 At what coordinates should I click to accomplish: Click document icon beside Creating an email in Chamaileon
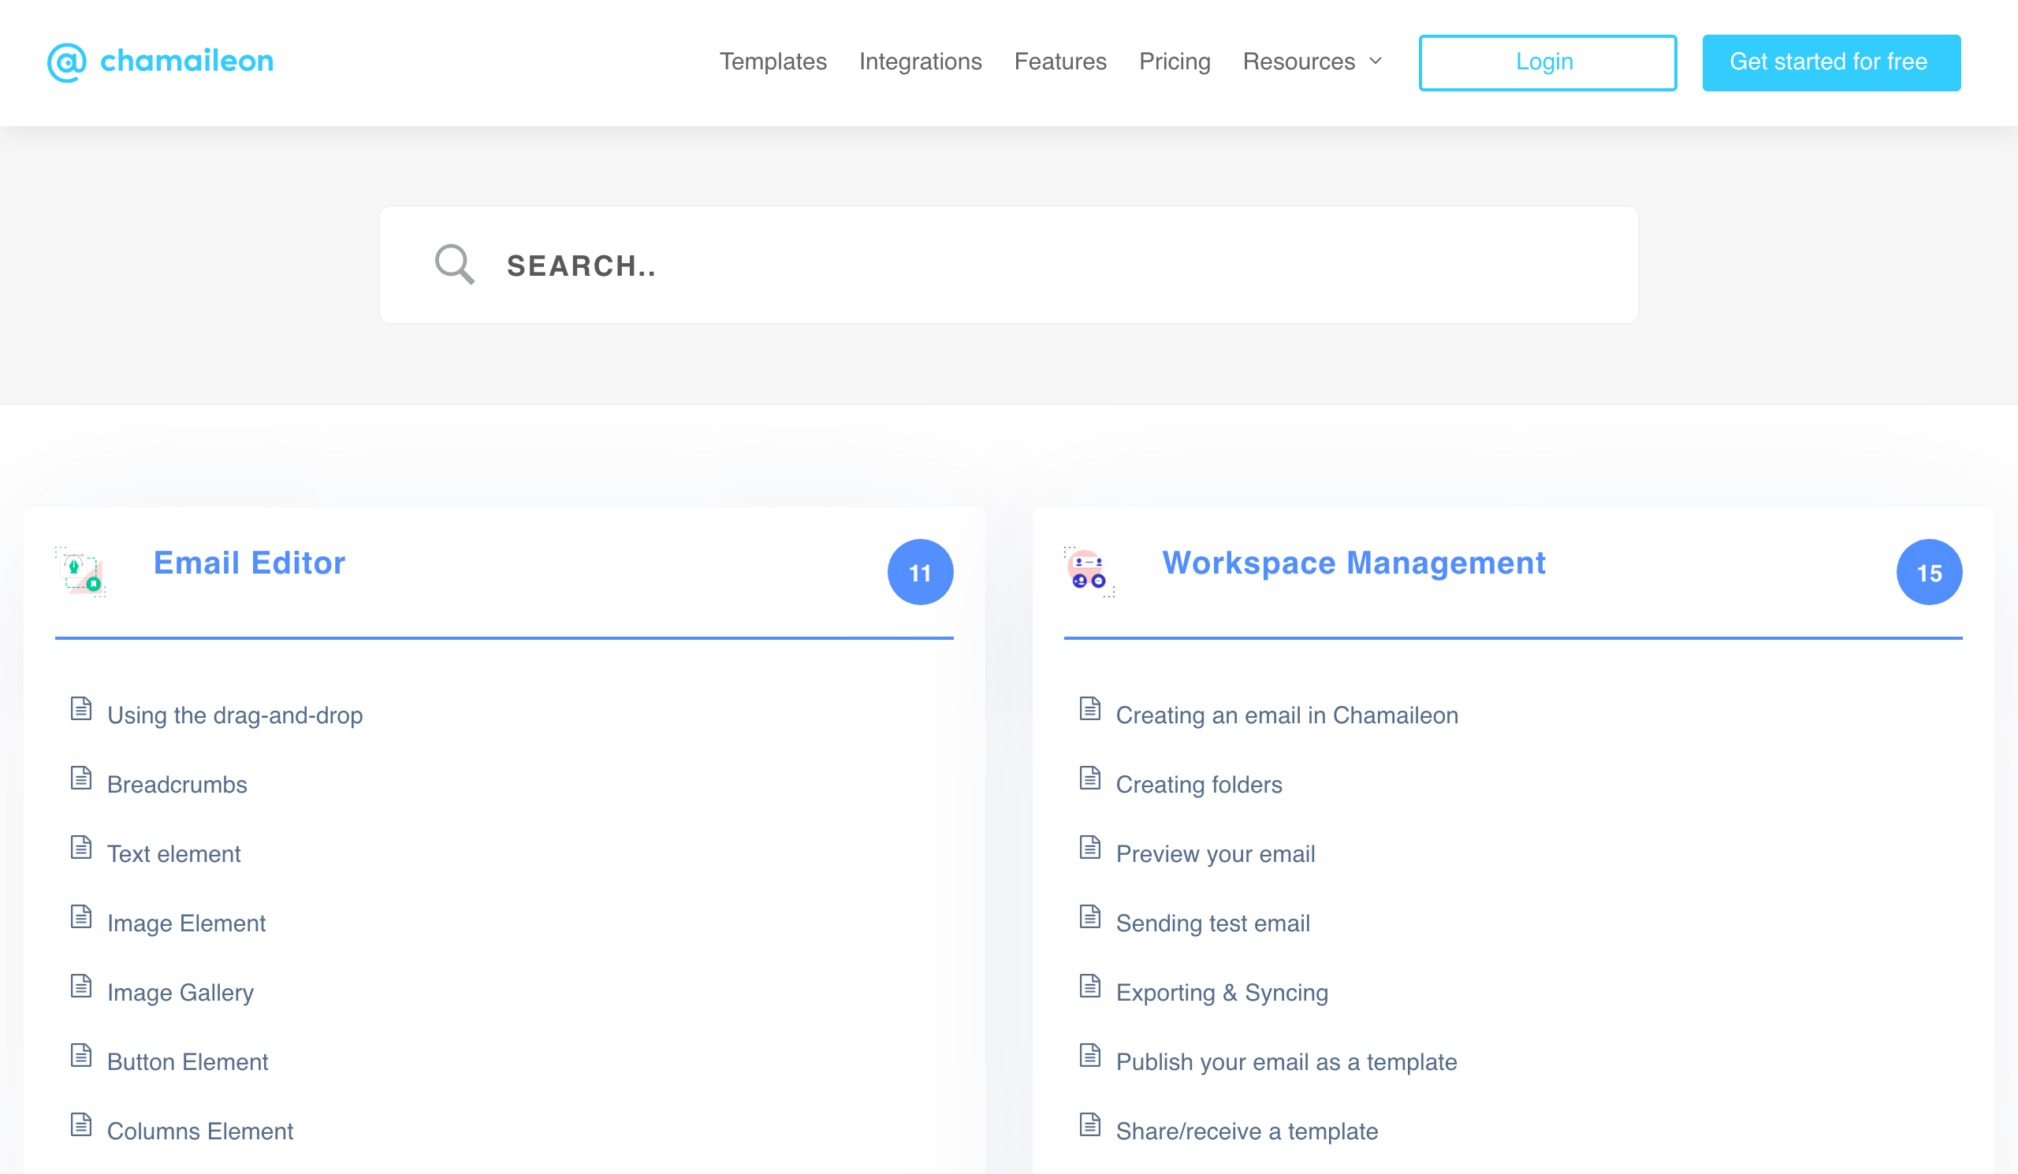pyautogui.click(x=1090, y=708)
